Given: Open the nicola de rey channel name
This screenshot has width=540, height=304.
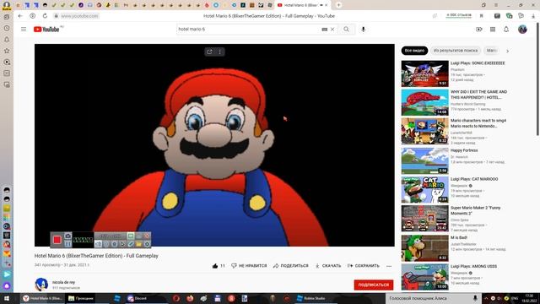Looking at the screenshot, I should tap(64, 282).
